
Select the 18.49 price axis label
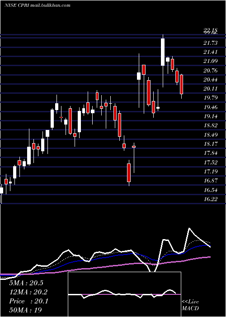click(x=211, y=134)
